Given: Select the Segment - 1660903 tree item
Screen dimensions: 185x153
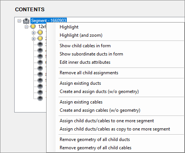Looking at the screenshot, I should tap(48, 20).
